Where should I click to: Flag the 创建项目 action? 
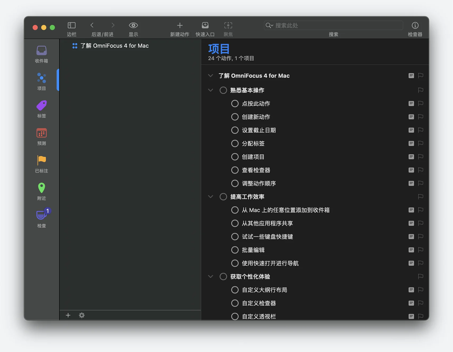pos(420,157)
